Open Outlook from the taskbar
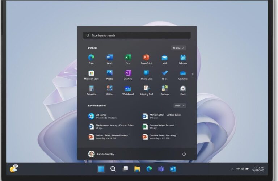Screen dimensions: 278x181 [173, 169]
